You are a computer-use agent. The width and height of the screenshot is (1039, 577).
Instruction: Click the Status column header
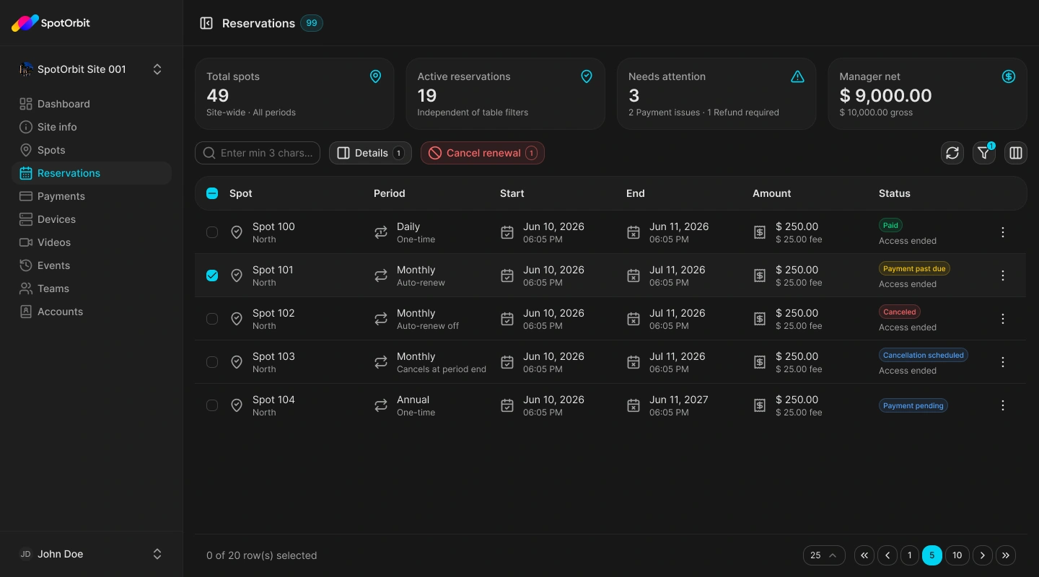(x=895, y=193)
